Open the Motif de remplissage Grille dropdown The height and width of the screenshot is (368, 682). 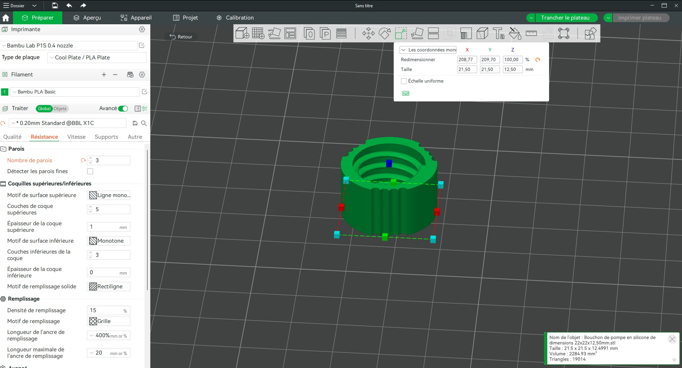pyautogui.click(x=109, y=321)
